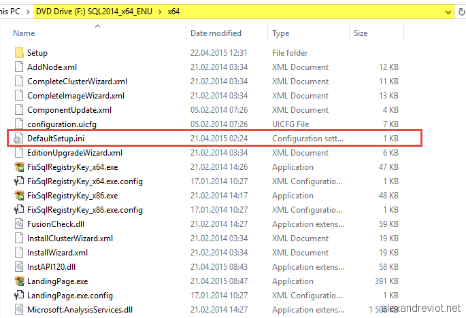Click the 21.04.2015 08:47 date of LandingPage.exe
Image resolution: width=466 pixels, height=318 pixels.
click(219, 281)
